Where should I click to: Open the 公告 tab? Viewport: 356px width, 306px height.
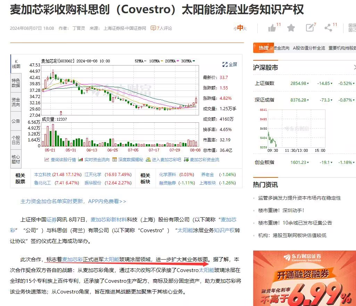(x=16, y=121)
